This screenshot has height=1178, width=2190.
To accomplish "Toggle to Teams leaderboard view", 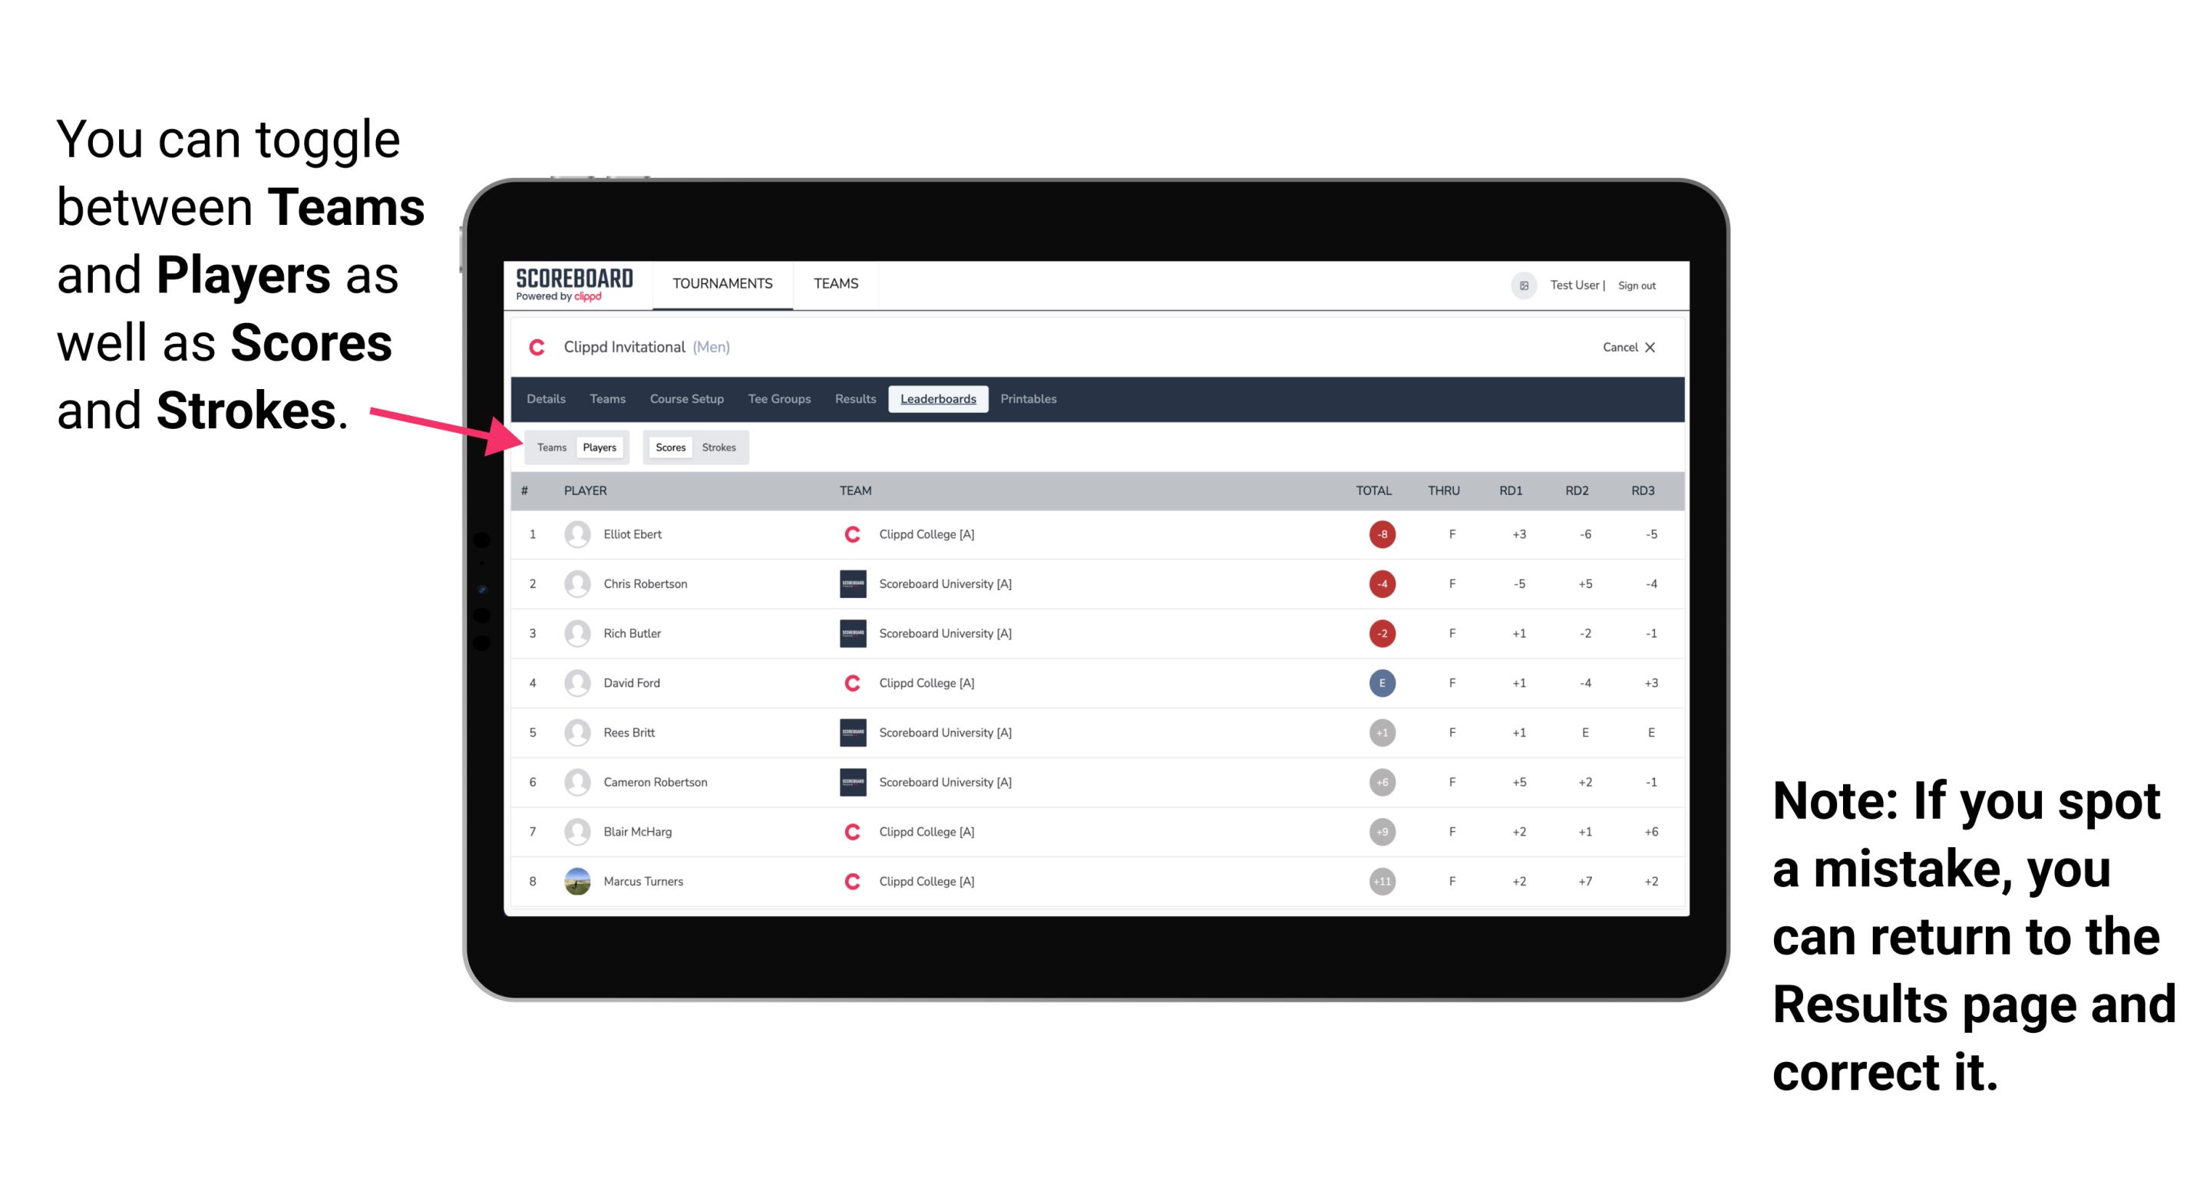I will pyautogui.click(x=550, y=447).
